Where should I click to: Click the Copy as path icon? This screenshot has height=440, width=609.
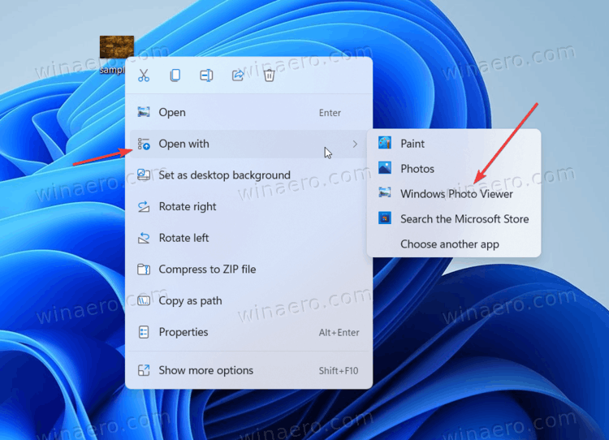tap(144, 300)
